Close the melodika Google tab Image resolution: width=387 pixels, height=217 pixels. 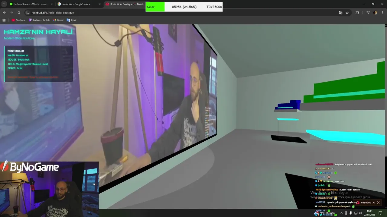[99, 4]
